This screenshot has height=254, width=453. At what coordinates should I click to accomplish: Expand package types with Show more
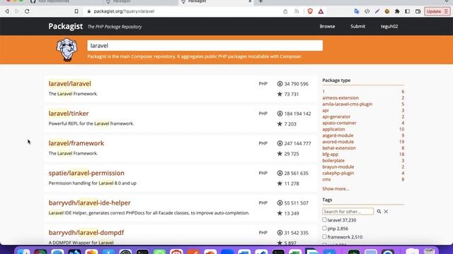336,188
